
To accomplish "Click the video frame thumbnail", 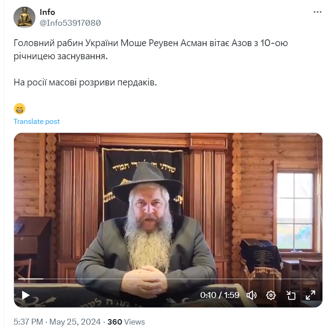I will 168,220.
